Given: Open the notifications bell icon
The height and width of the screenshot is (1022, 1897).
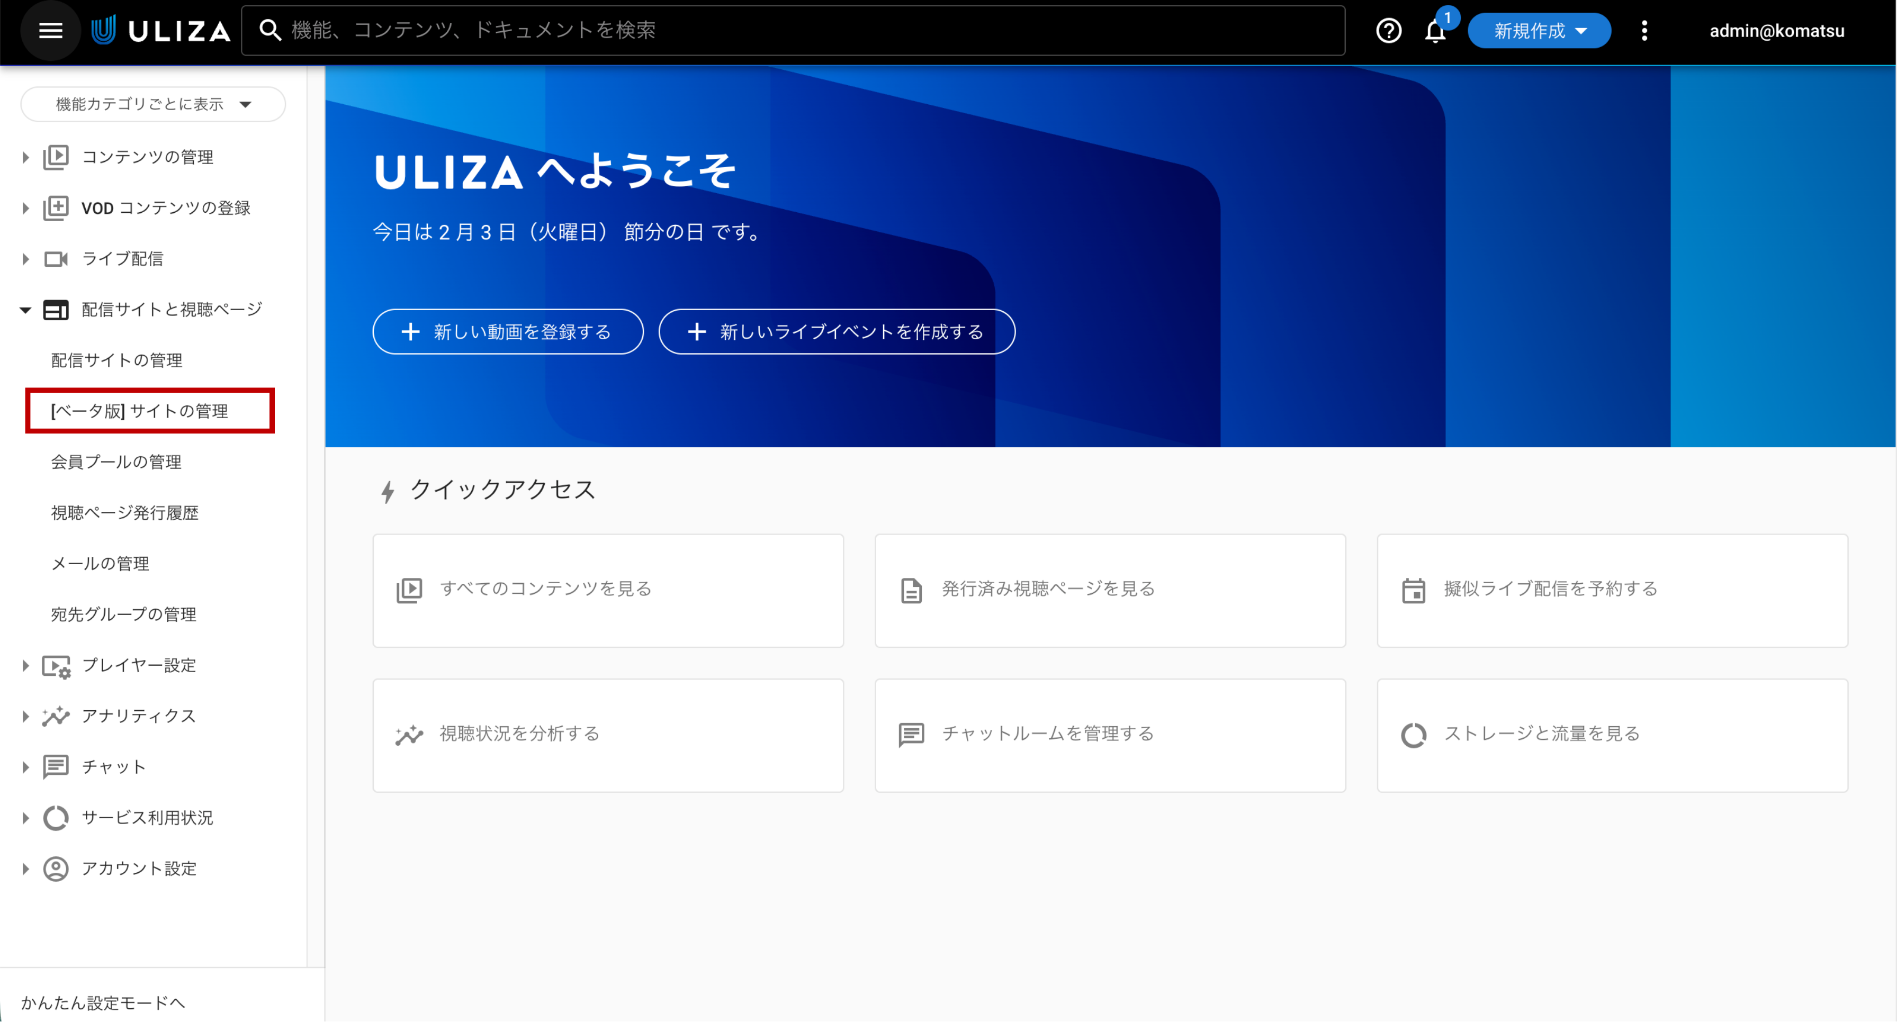Looking at the screenshot, I should (x=1435, y=32).
